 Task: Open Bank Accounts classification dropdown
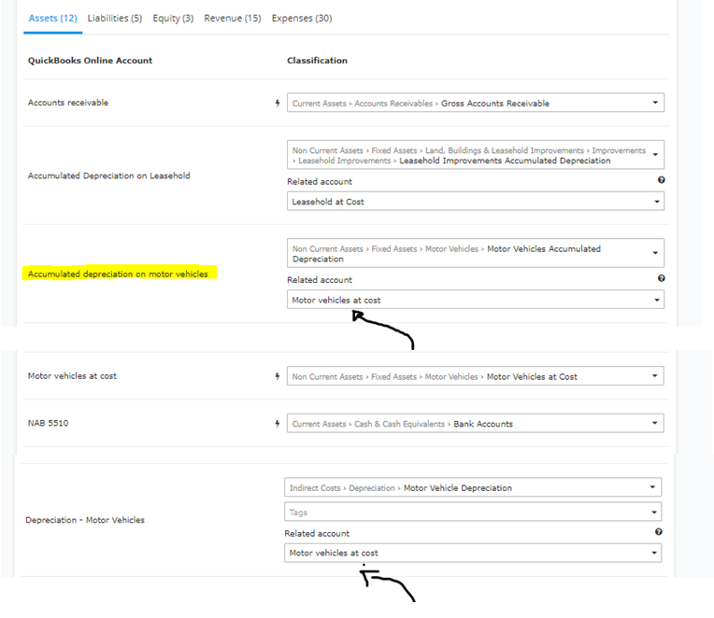pyautogui.click(x=476, y=424)
